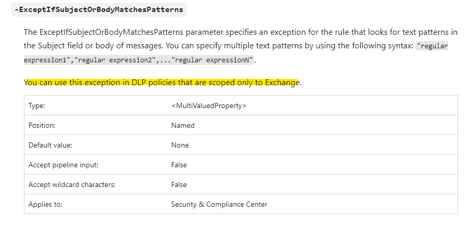Click the highlighted DLP policies sentence
This screenshot has height=226, width=471.
pos(163,83)
